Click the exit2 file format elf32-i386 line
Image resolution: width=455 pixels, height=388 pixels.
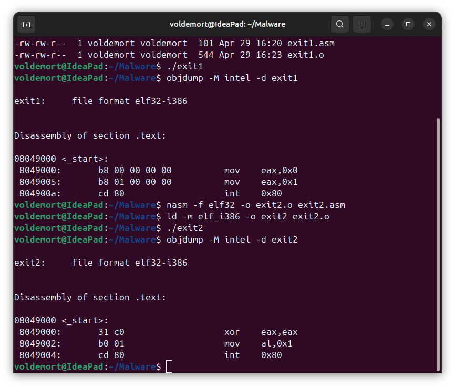(x=101, y=263)
